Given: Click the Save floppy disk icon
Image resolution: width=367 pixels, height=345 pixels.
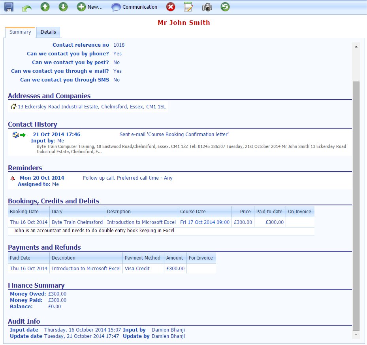Looking at the screenshot, I should [9, 7].
